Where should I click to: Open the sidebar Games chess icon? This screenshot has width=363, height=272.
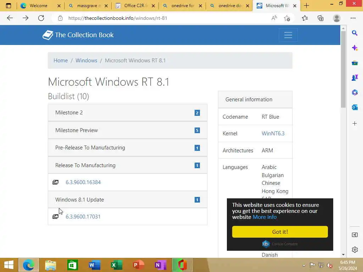pos(354,78)
